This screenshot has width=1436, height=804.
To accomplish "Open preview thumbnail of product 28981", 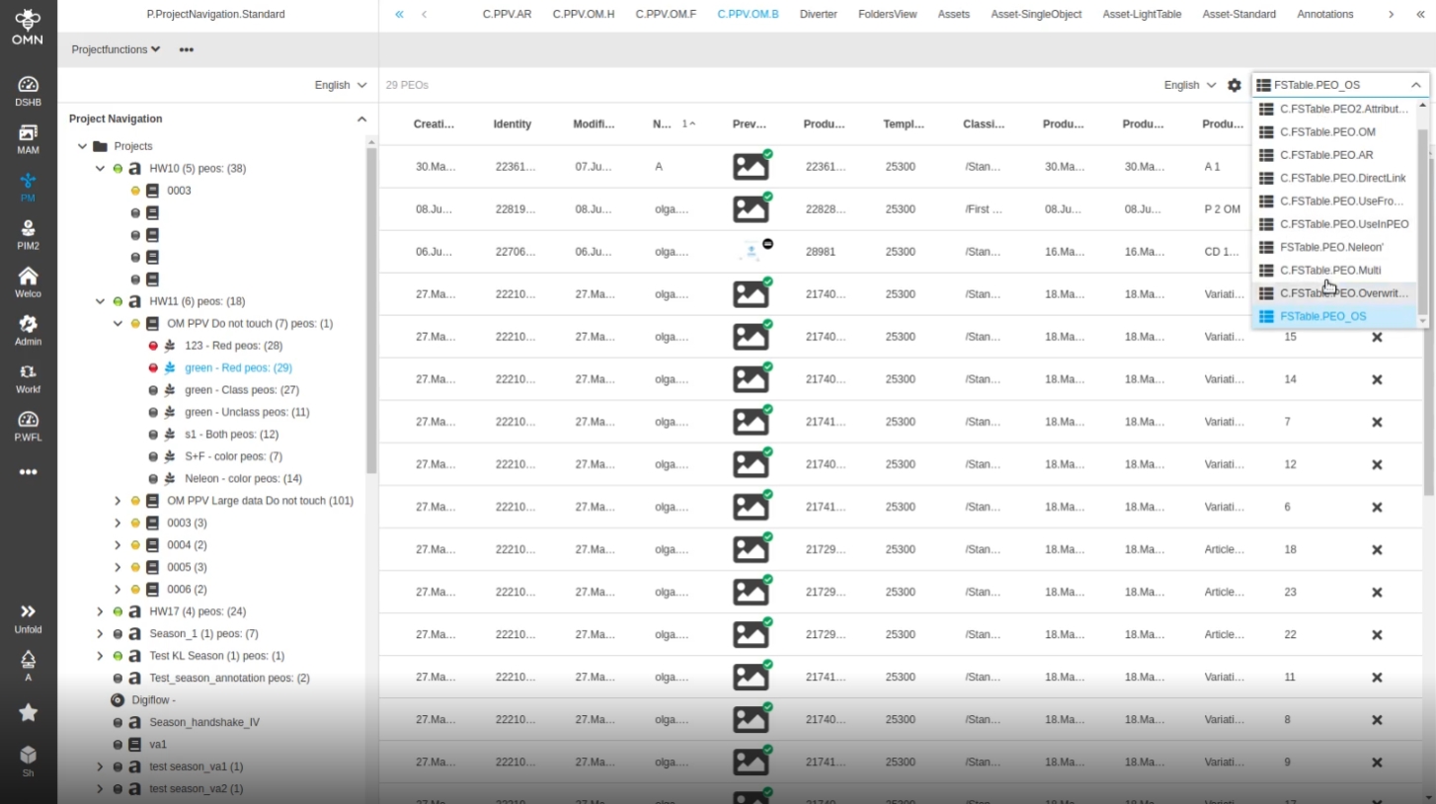I will [x=752, y=251].
